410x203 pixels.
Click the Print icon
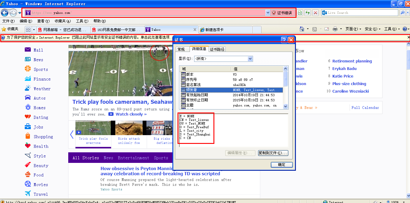[335, 29]
